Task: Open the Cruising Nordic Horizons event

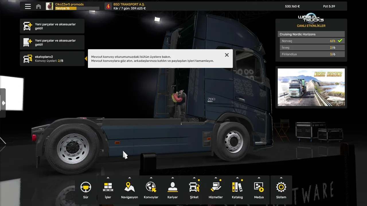Action: click(x=311, y=34)
